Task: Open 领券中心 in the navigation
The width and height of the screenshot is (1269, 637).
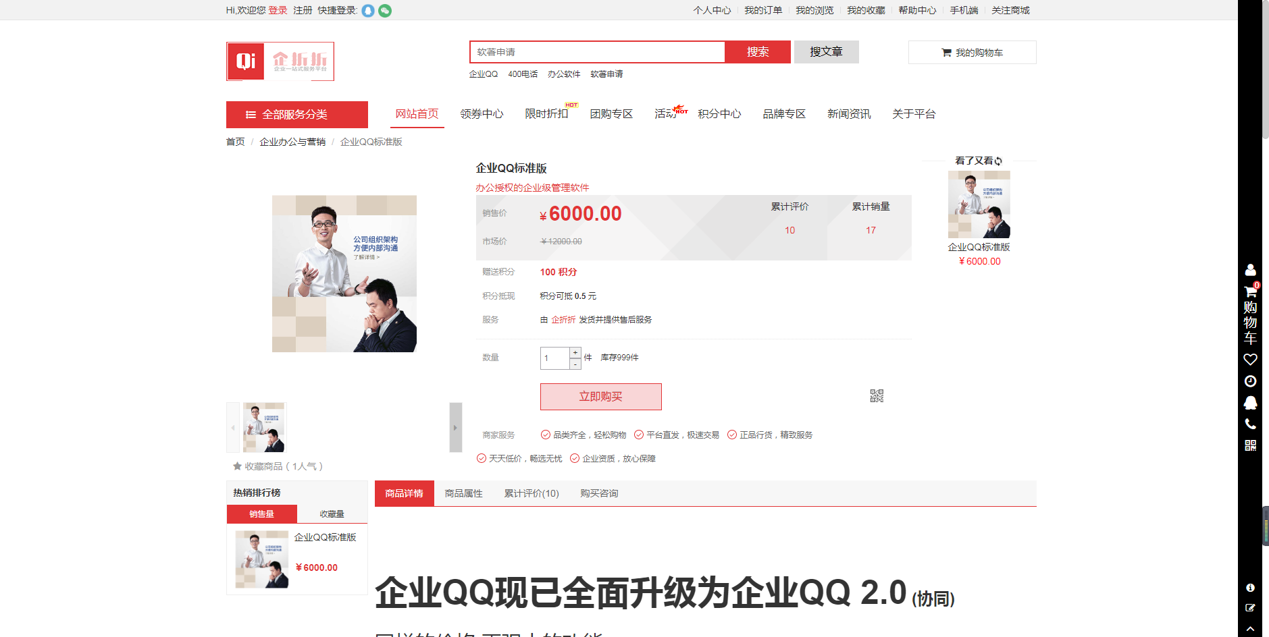Action: [x=482, y=114]
